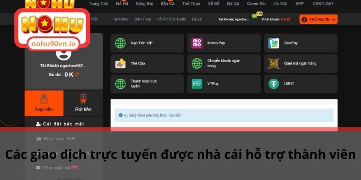Select the Momo Pay logo icon
The width and height of the screenshot is (361, 180).
197,43
